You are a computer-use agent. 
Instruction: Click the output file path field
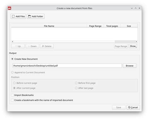(67, 66)
